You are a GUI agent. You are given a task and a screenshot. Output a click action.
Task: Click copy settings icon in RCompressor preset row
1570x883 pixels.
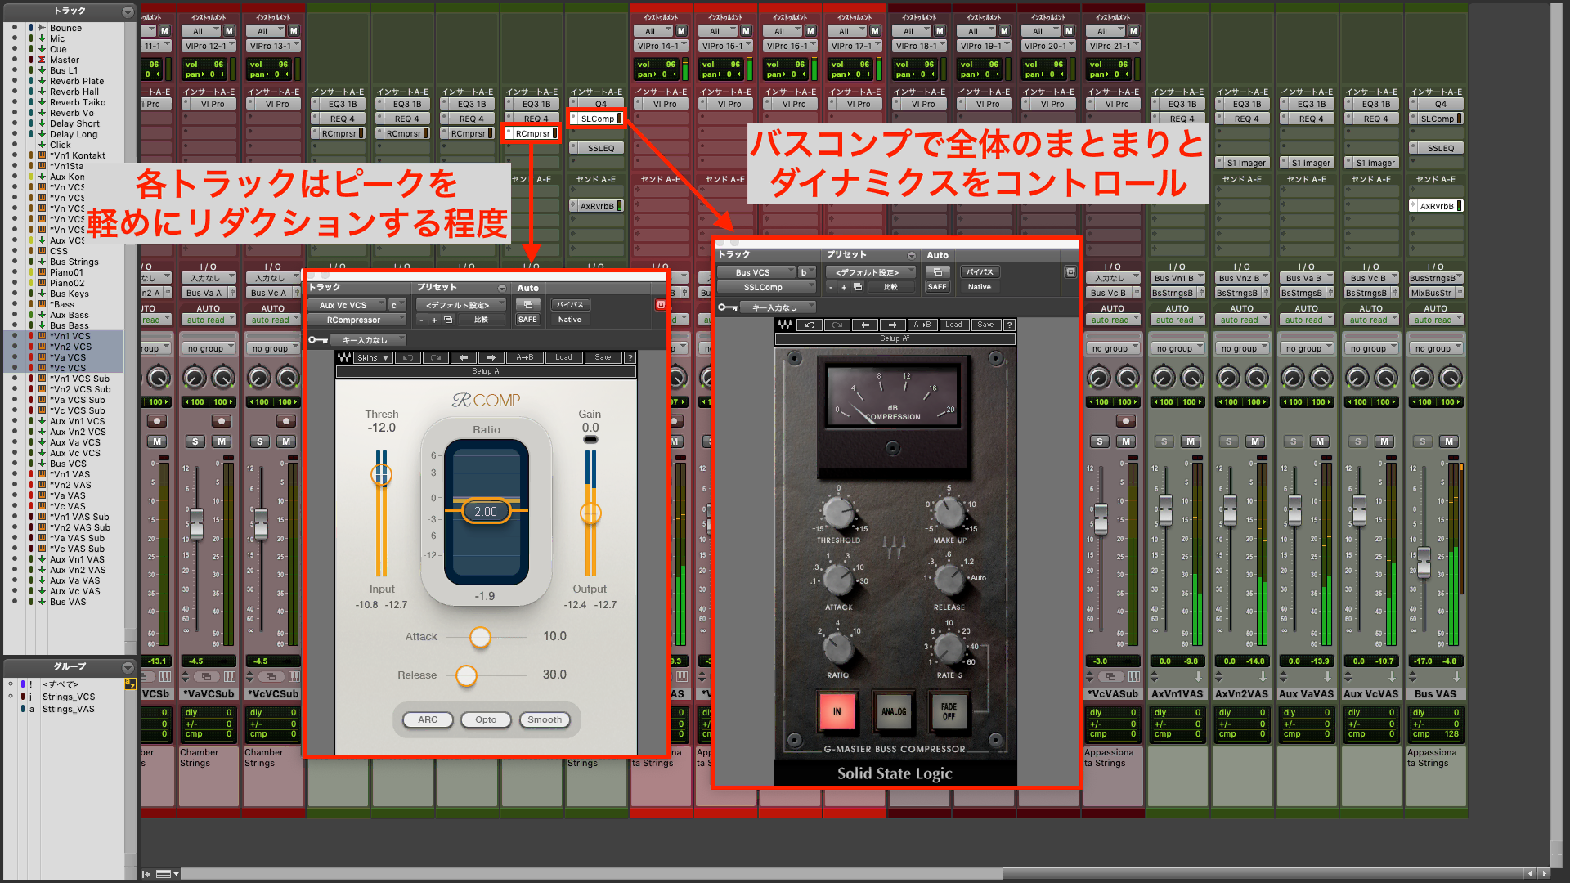point(448,320)
